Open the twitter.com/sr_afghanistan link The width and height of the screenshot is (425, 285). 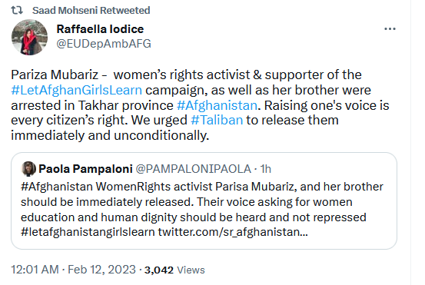click(x=233, y=232)
